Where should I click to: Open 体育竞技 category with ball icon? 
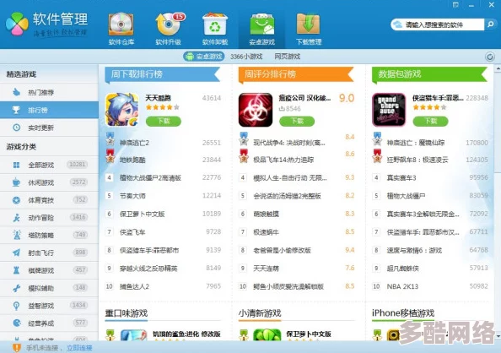49,200
